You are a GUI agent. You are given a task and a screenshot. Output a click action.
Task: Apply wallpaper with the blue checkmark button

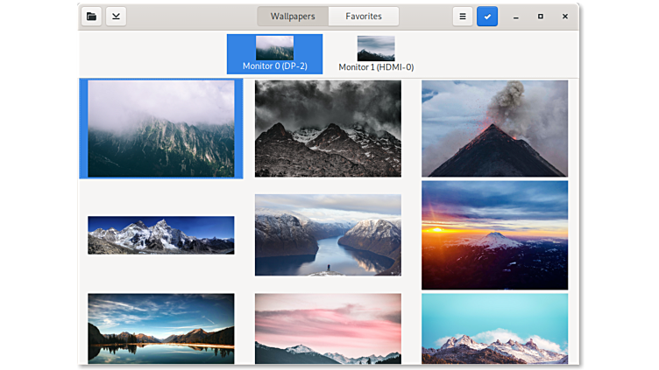click(487, 17)
